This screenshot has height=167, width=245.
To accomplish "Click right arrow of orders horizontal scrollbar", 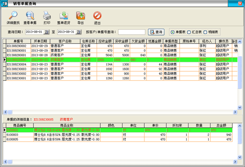I will pyautogui.click(x=235, y=112).
